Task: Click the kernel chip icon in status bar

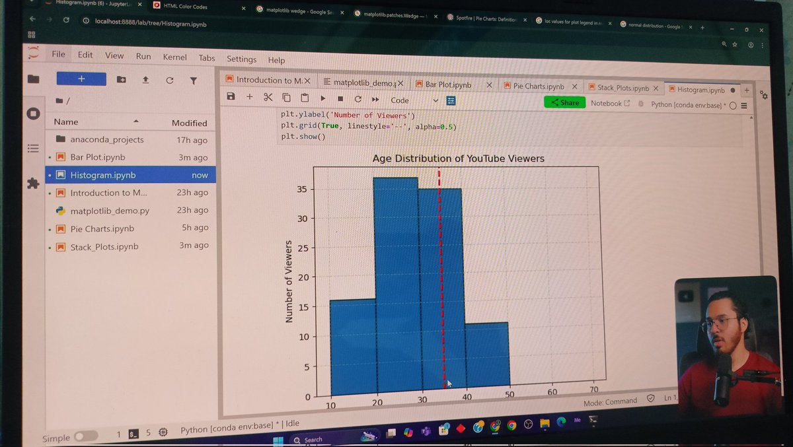Action: (163, 432)
